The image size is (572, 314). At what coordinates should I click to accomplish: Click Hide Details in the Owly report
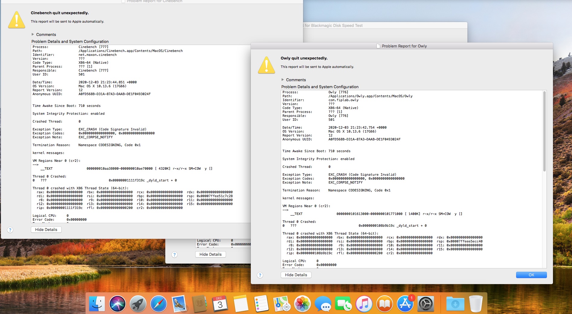click(296, 275)
